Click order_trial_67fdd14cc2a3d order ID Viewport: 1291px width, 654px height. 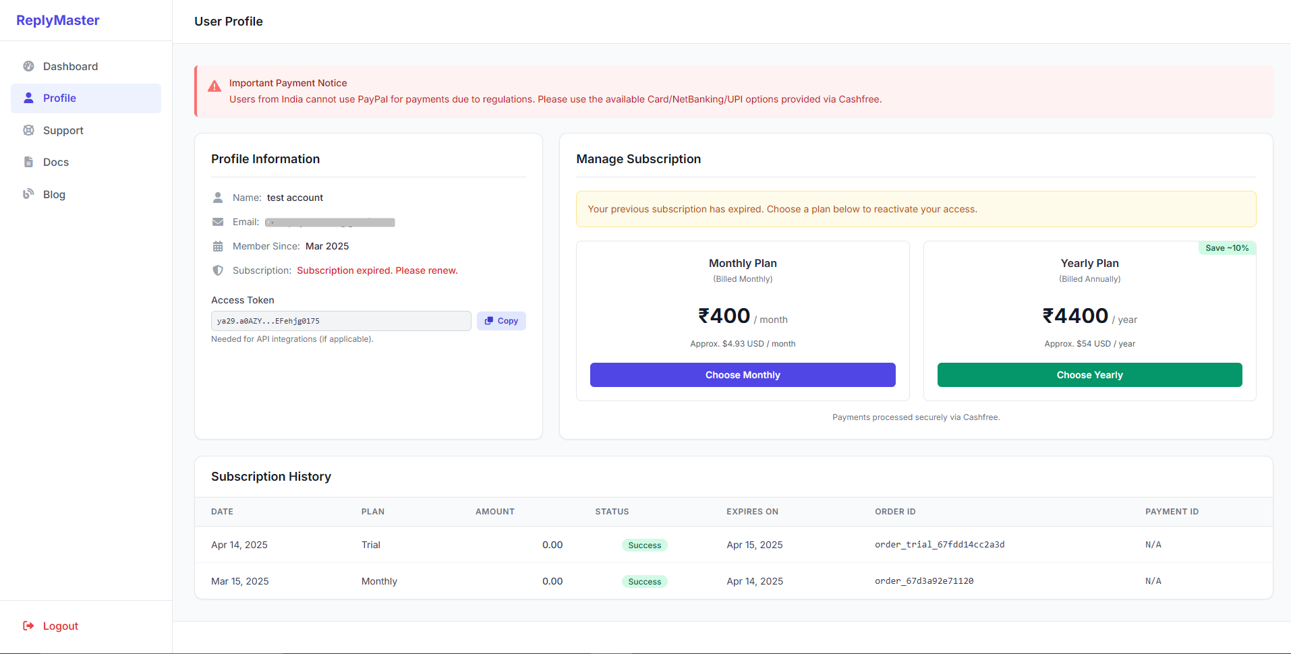(x=940, y=545)
